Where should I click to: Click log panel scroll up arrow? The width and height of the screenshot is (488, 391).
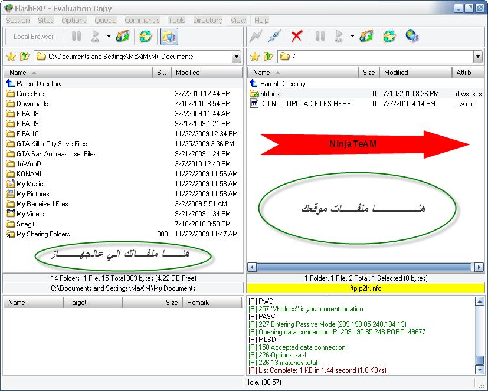click(480, 301)
